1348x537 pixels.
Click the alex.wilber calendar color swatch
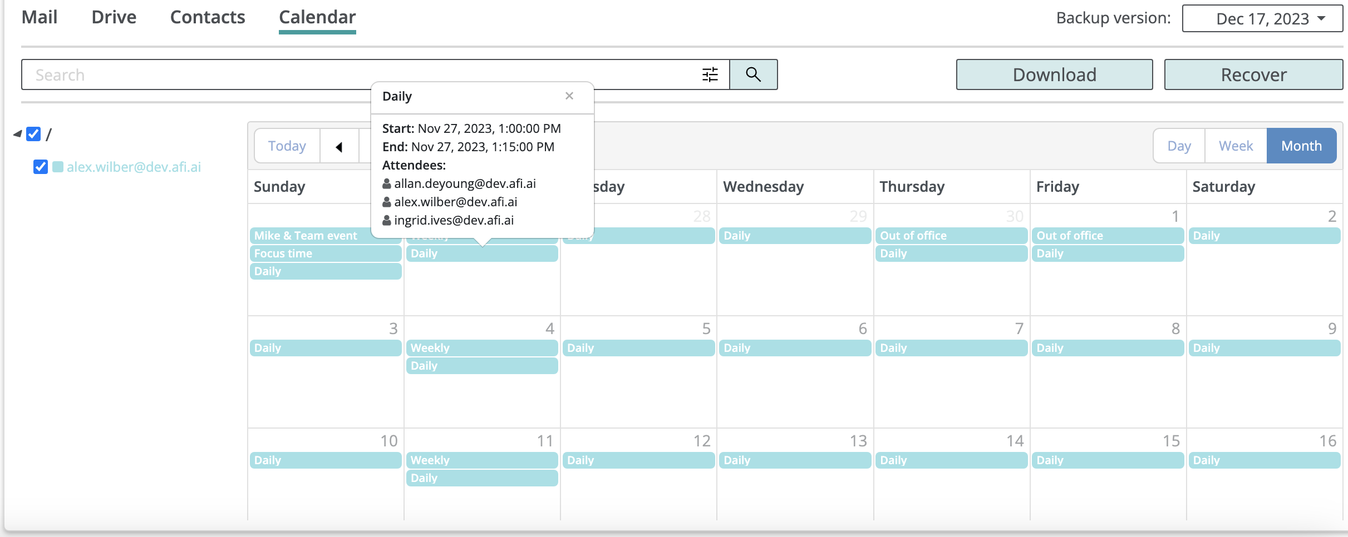coord(58,167)
